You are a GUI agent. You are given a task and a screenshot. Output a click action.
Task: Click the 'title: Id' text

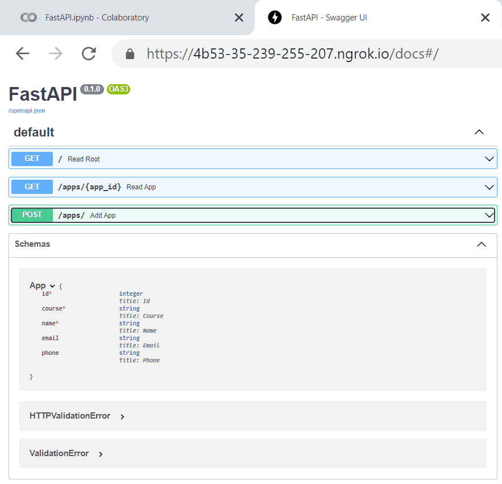click(x=135, y=301)
